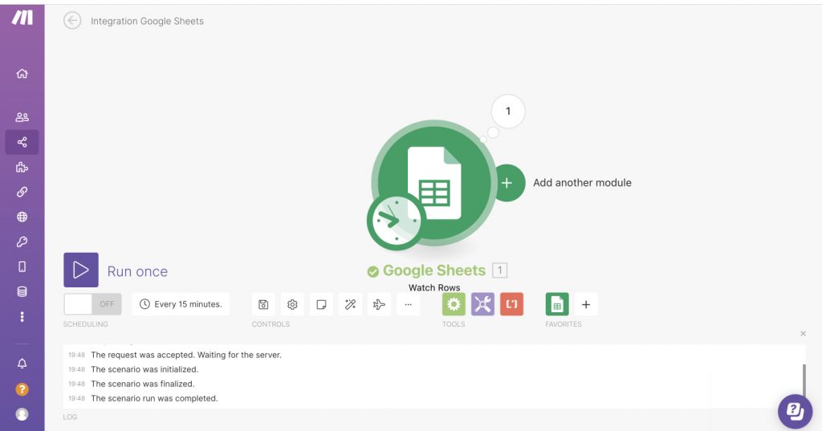Open the Team members icon
The height and width of the screenshot is (431, 822).
(x=22, y=117)
